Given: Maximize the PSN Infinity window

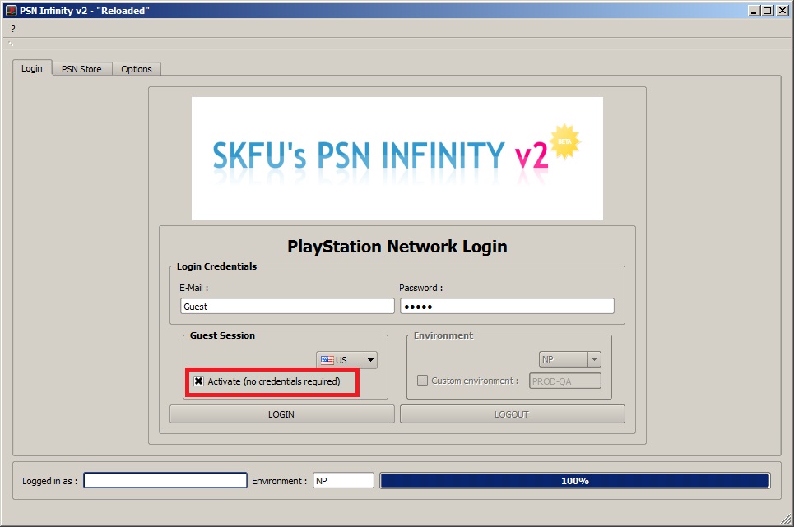Looking at the screenshot, I should click(x=768, y=10).
